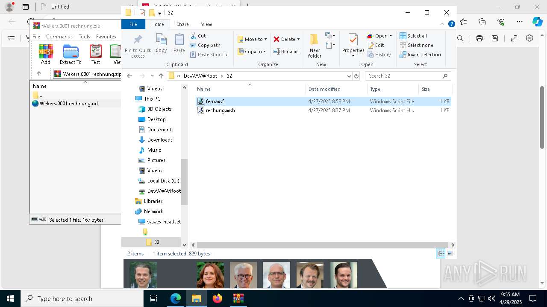Viewport: 547px width, 307px height.
Task: Click the Paste ribbon icon
Action: [x=179, y=43]
